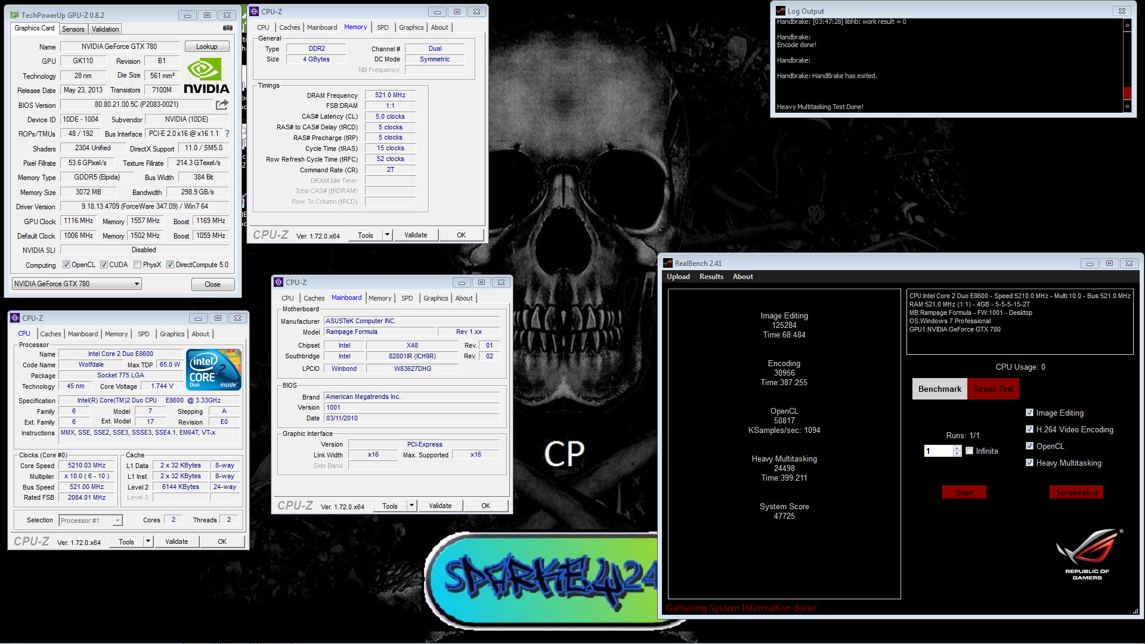
Task: Click the Log Output scrollbar down arrow
Action: click(x=1127, y=106)
